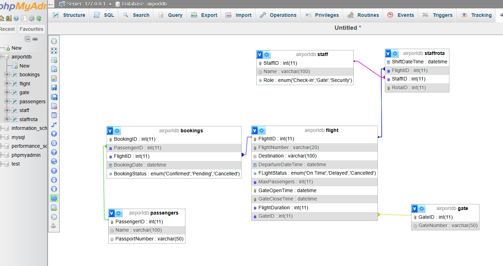
Task: Toggle the Snap to grid icon
Action: [x=54, y=171]
